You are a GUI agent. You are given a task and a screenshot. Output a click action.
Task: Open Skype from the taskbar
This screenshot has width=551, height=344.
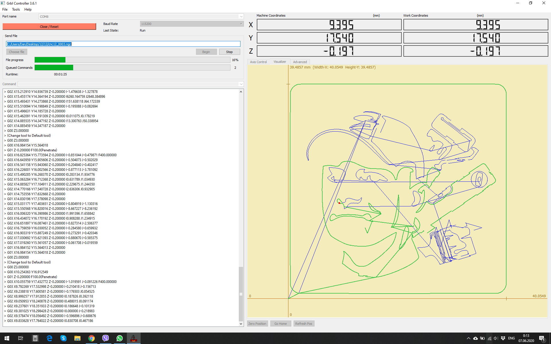click(x=63, y=338)
